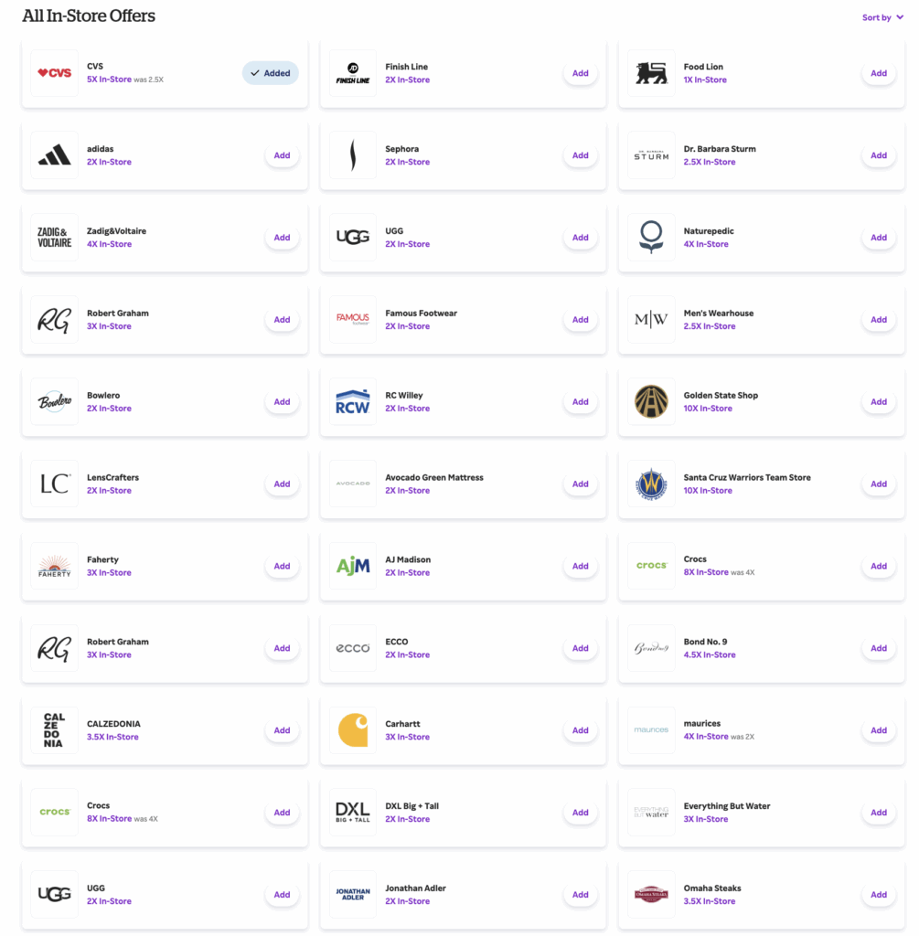Click the RC Willey logo
This screenshot has width=919, height=936.
tap(353, 401)
